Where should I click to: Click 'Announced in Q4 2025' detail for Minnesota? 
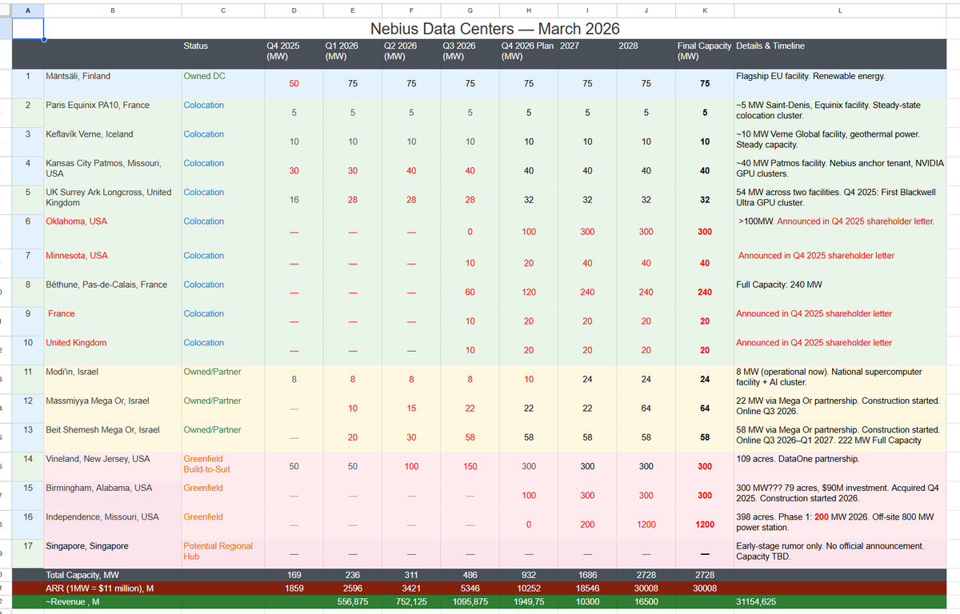click(x=839, y=263)
